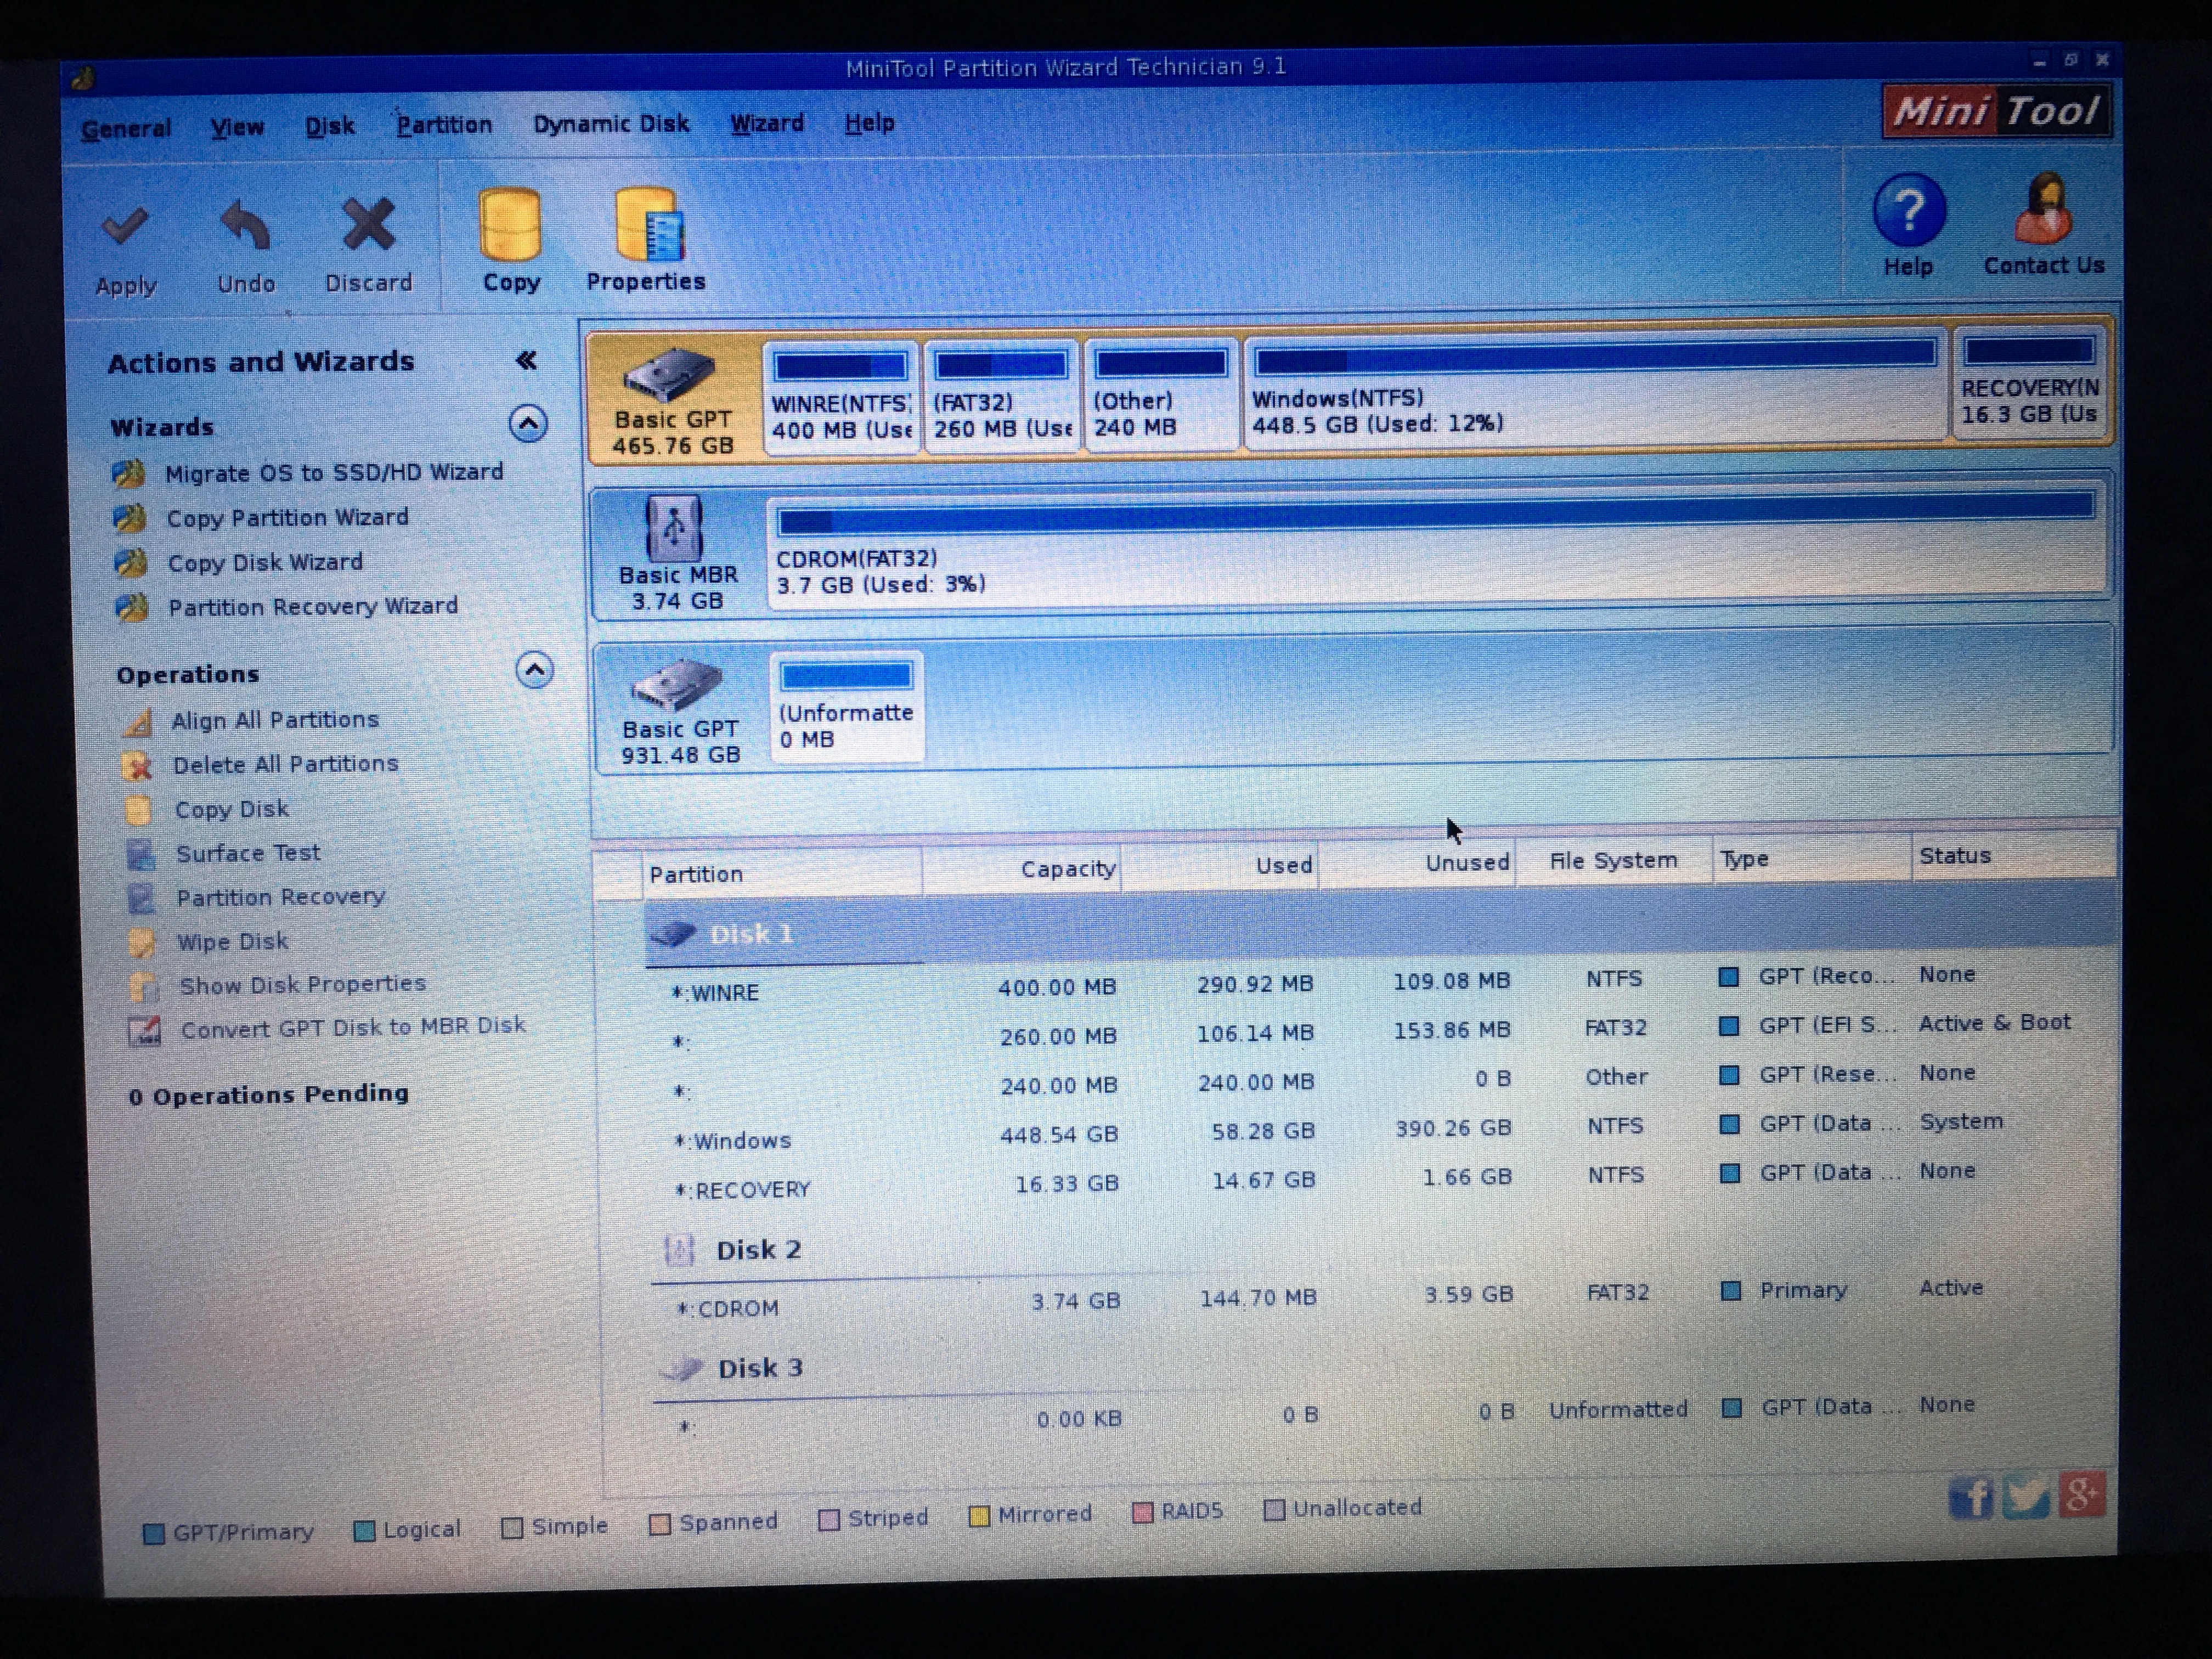Select the Basic GPT 465.76 GB disk icon
Screen dimensions: 2212x1659
tap(670, 375)
